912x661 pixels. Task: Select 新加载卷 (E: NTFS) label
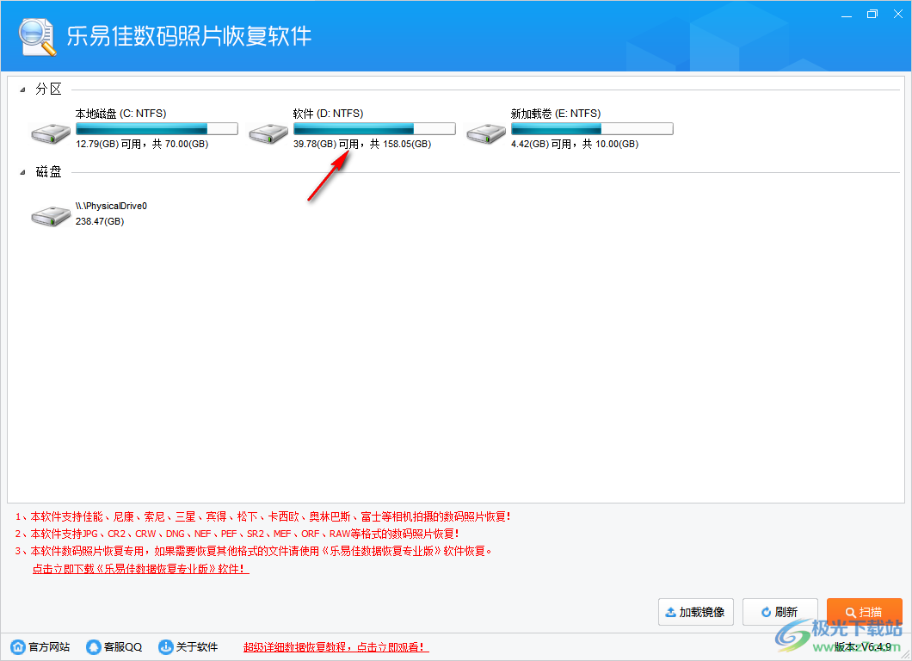point(556,114)
